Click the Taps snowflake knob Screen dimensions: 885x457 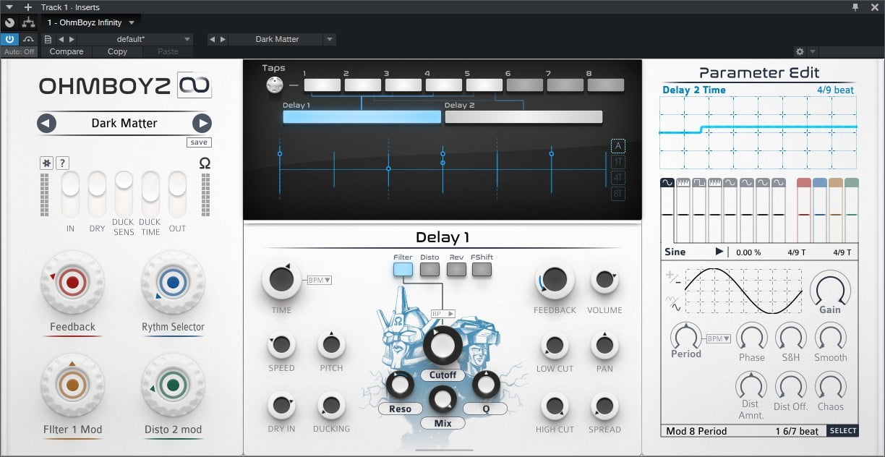[x=275, y=85]
